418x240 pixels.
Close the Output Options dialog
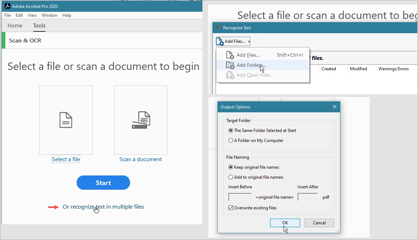(x=335, y=107)
